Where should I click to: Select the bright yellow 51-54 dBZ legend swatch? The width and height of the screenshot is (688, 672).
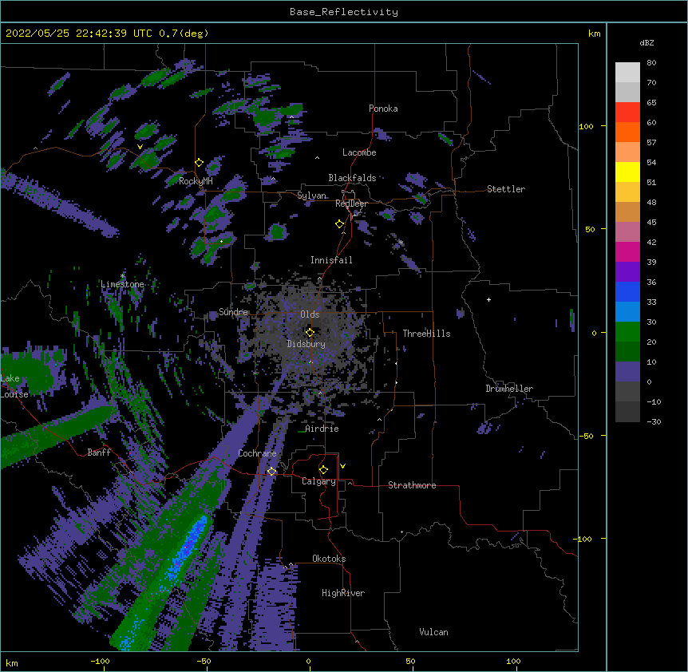627,172
